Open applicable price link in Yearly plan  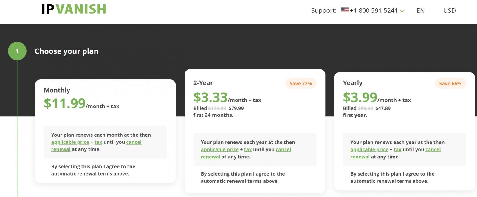point(369,150)
